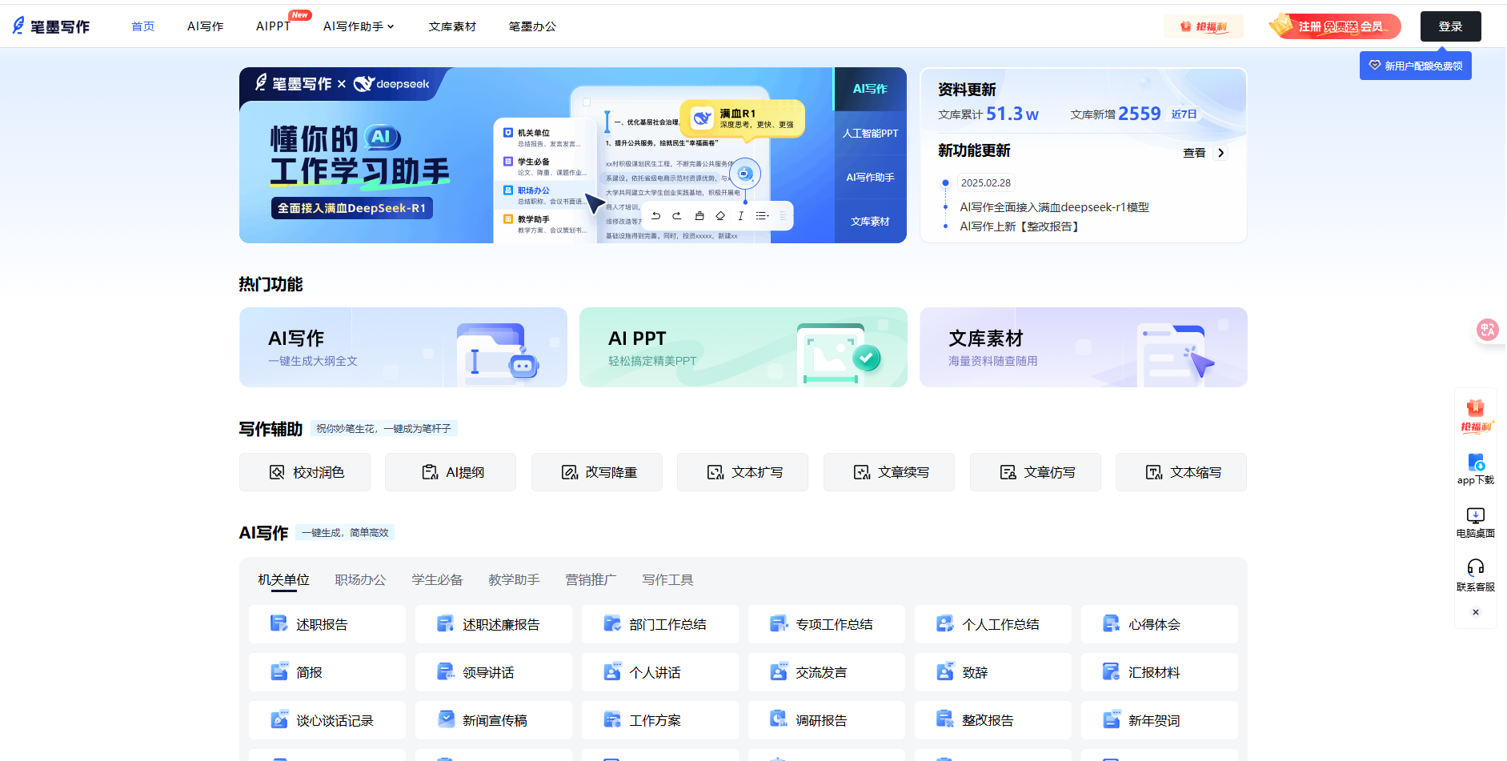
Task: Click 抢福利 button in header
Action: pyautogui.click(x=1204, y=26)
